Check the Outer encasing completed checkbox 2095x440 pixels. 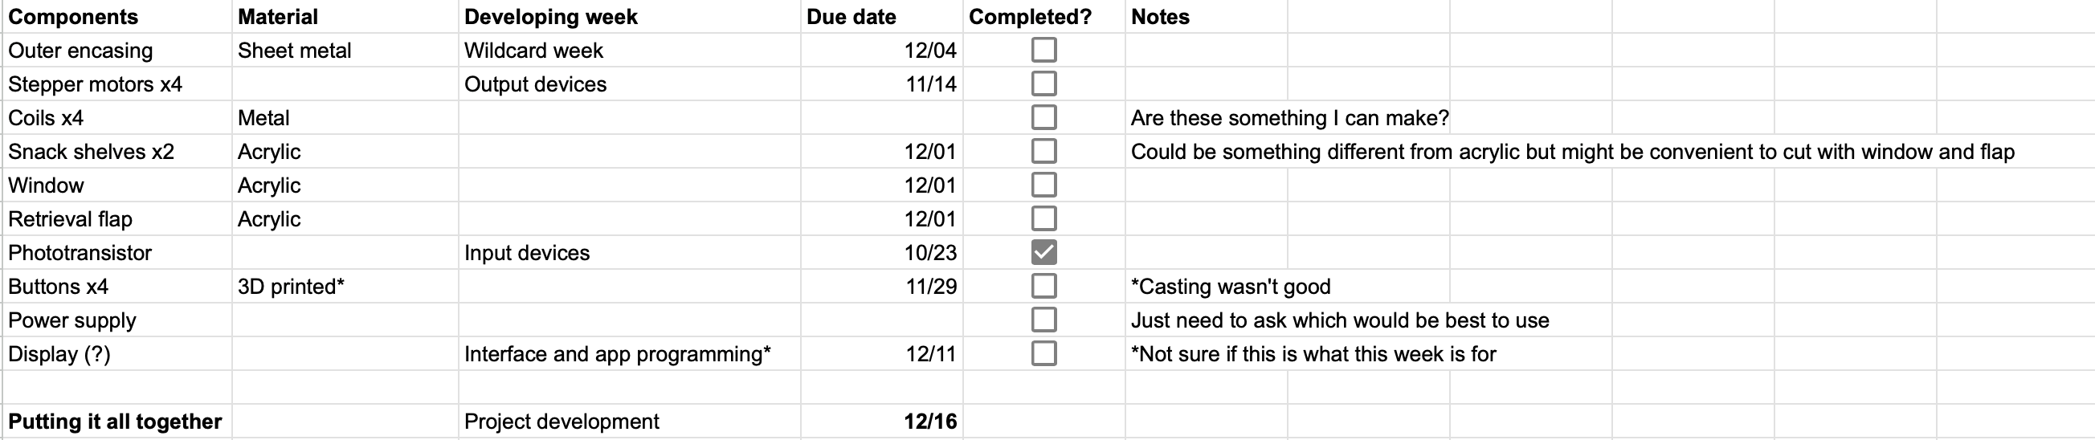tap(1043, 51)
